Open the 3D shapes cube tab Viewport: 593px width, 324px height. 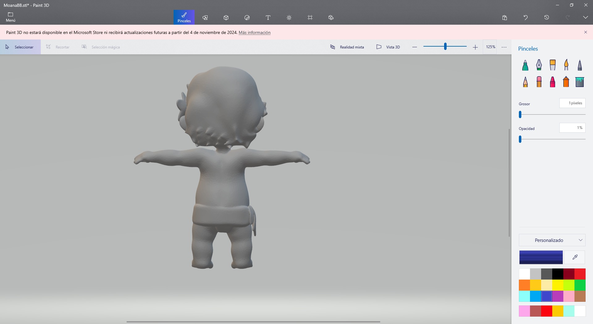(x=226, y=18)
